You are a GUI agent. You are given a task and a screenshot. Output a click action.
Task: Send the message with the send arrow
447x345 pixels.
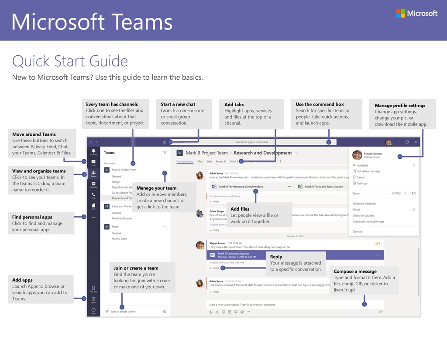click(381, 312)
